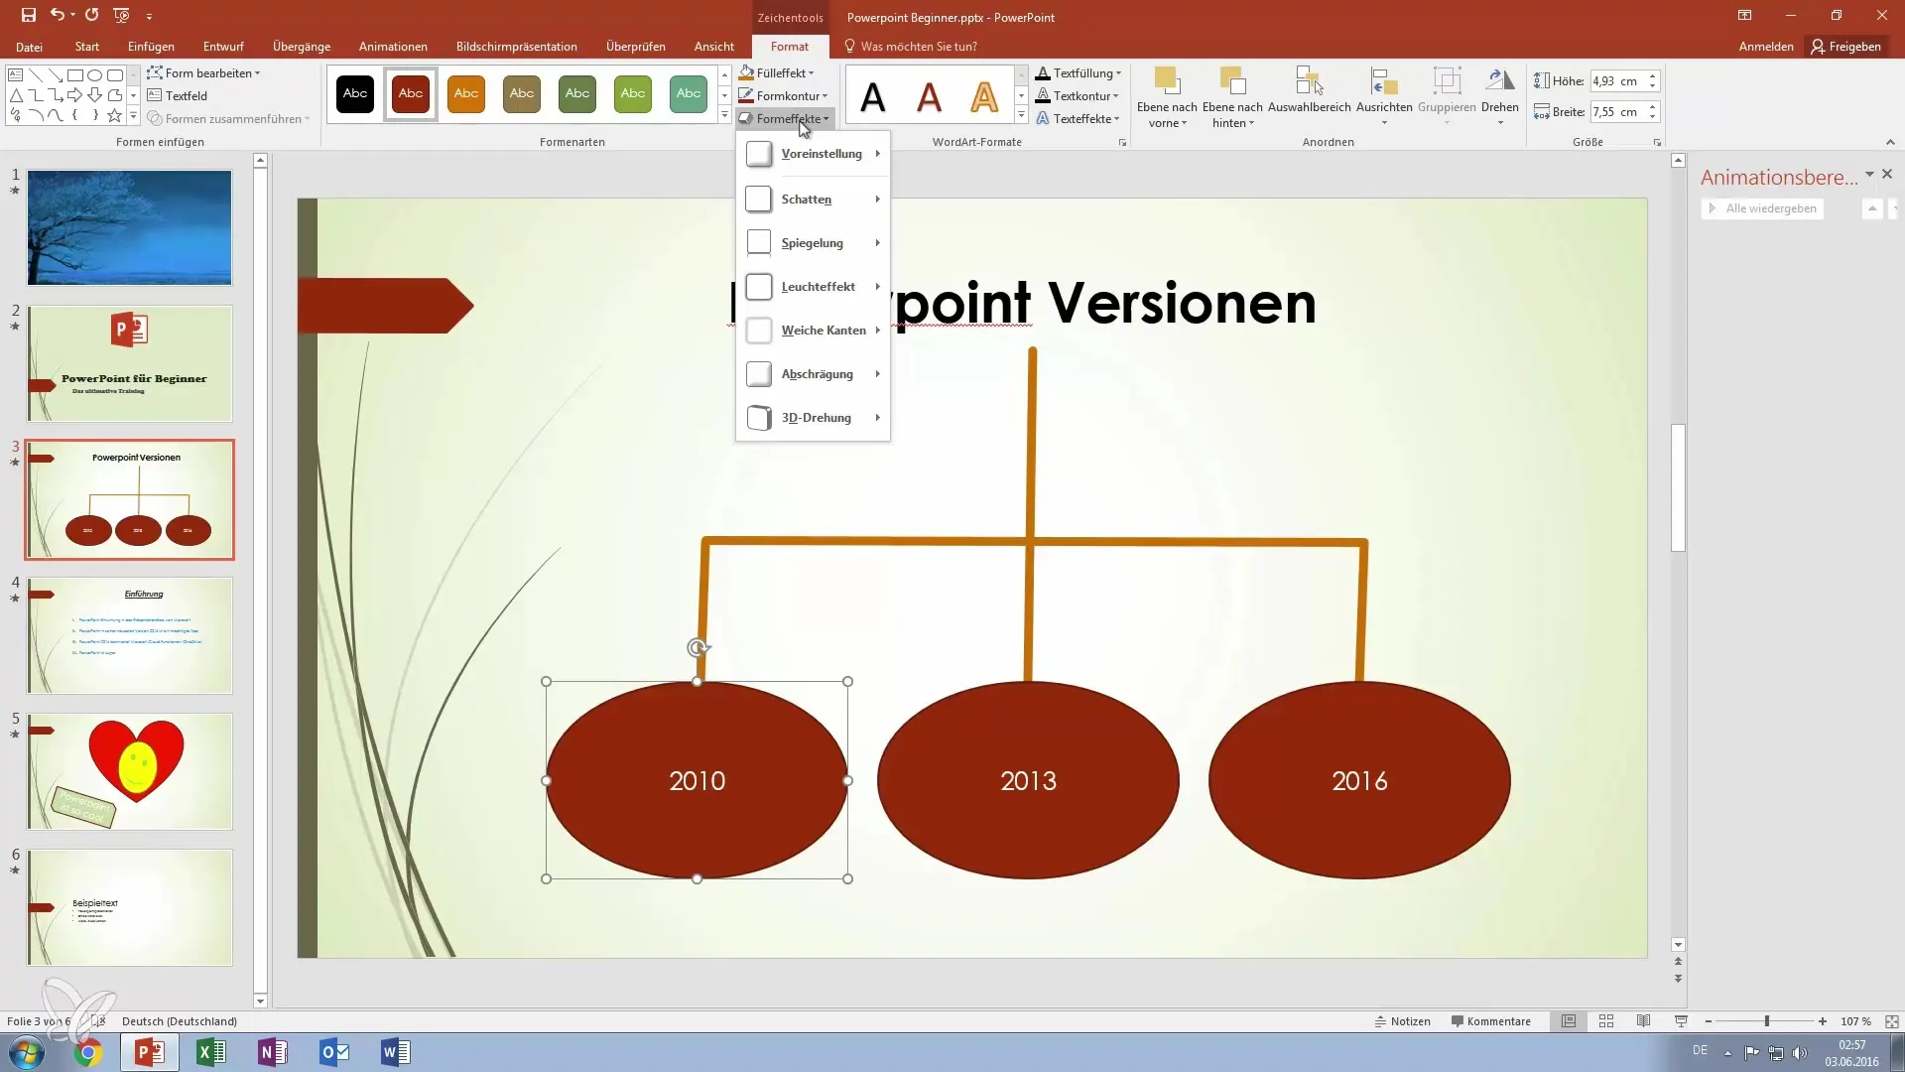This screenshot has width=1905, height=1072.
Task: Apply the dark red Abc shape style
Action: 411,94
